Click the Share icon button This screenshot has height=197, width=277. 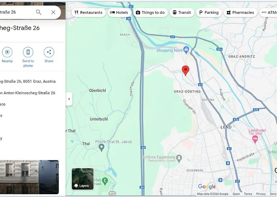click(49, 52)
